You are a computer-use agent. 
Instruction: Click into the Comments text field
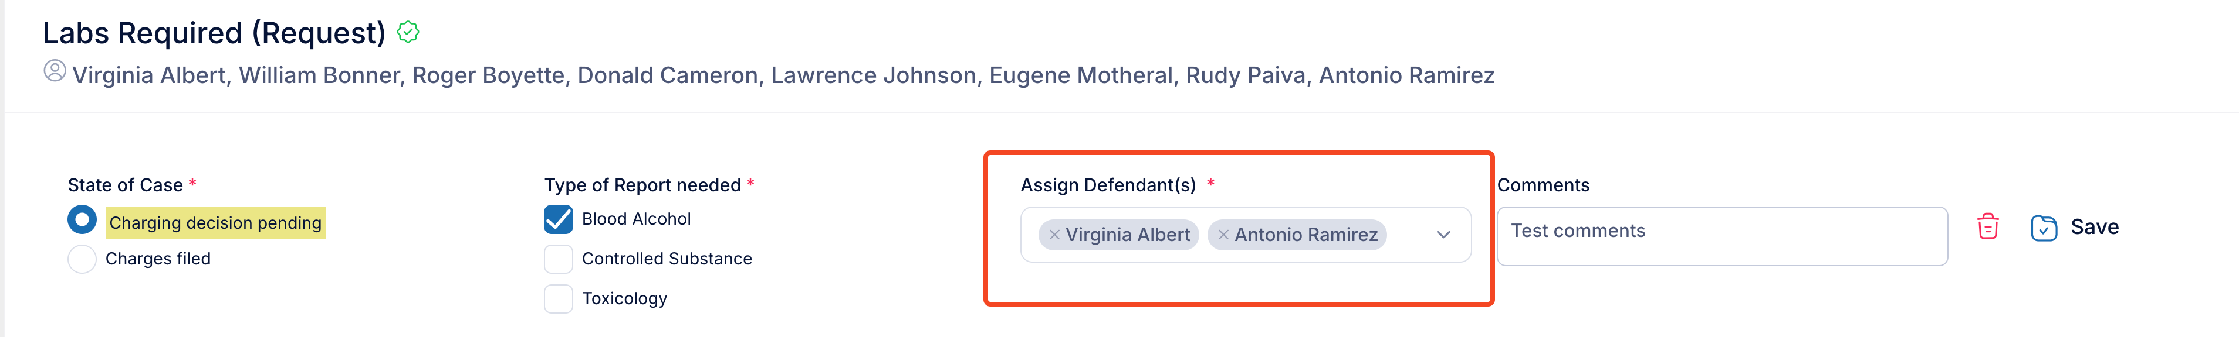click(x=1722, y=236)
